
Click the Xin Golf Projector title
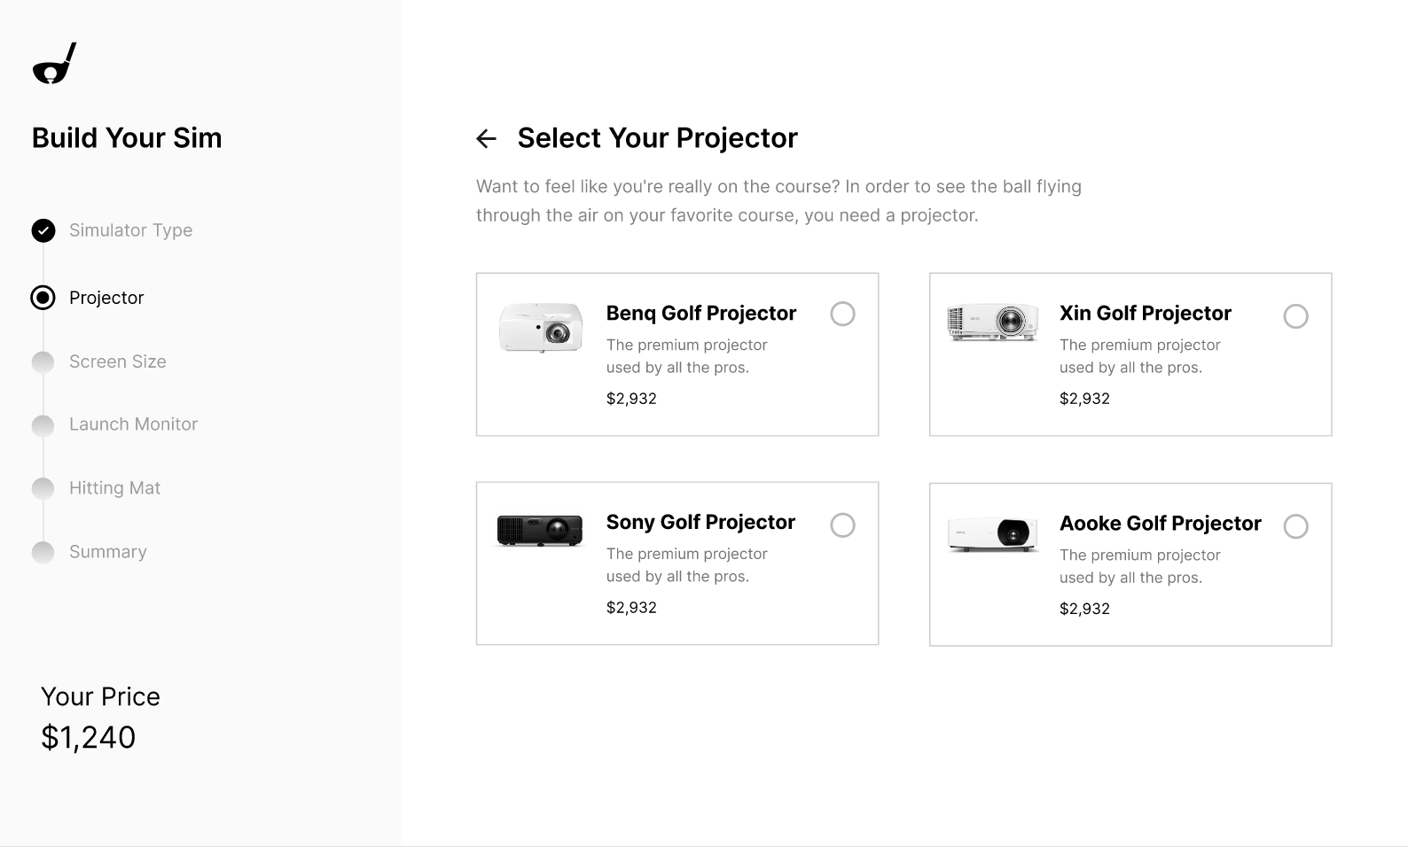tap(1145, 314)
